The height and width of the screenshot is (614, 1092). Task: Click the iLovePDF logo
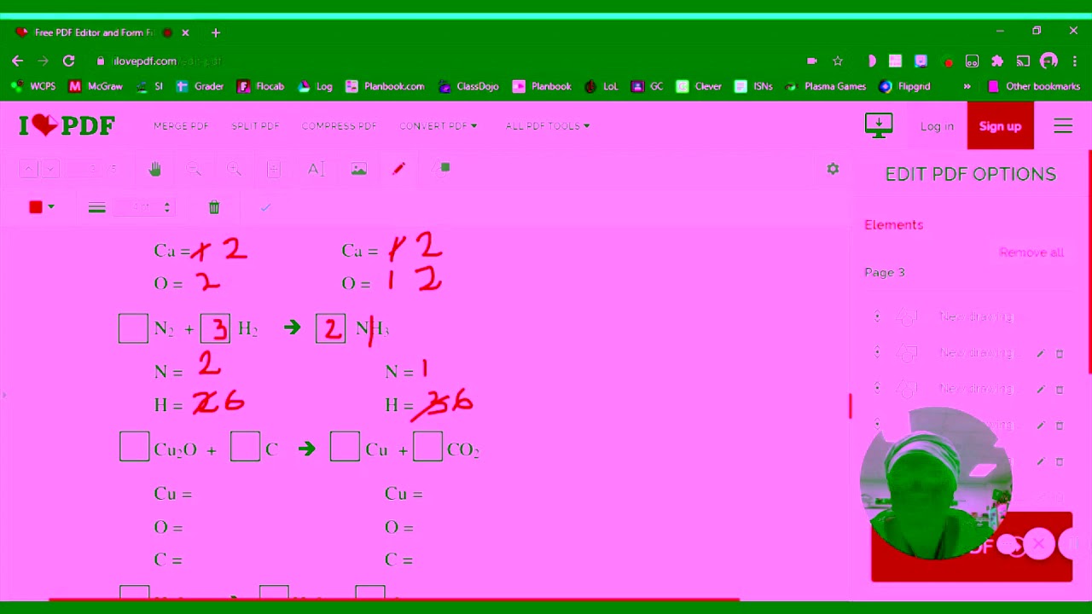click(67, 125)
